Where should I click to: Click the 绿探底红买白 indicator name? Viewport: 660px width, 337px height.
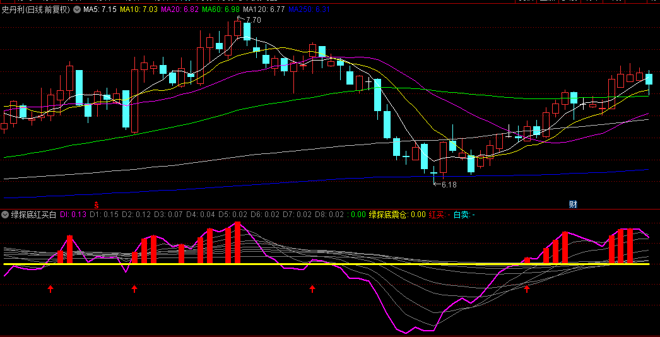click(34, 215)
